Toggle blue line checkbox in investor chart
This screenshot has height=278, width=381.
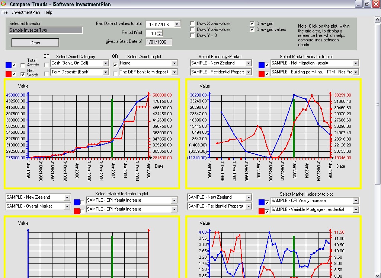14,65
